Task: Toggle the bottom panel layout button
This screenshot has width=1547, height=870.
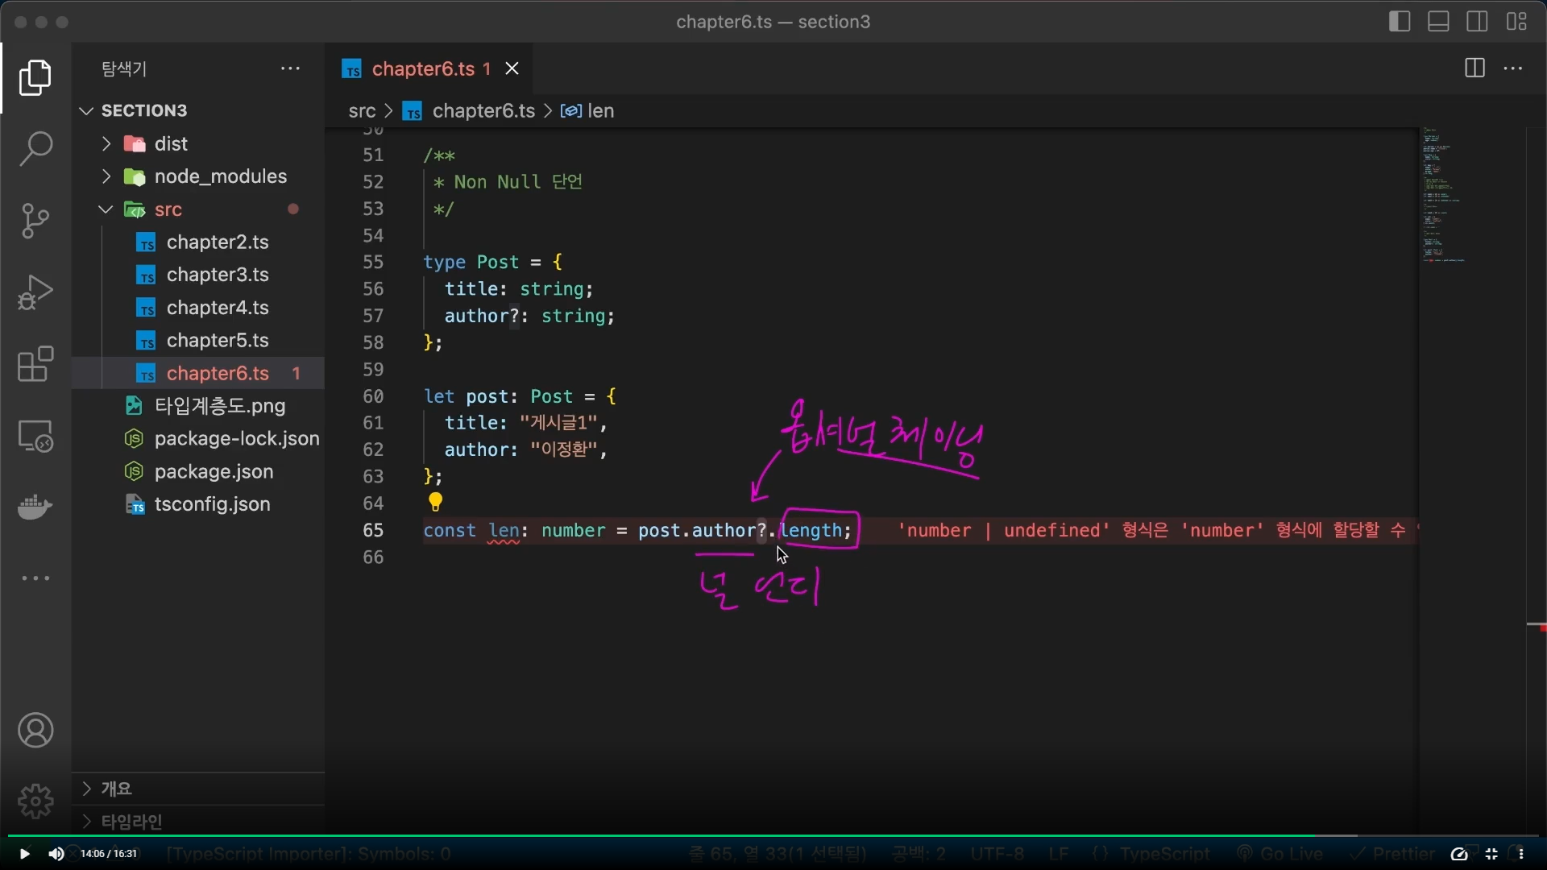Action: tap(1438, 22)
